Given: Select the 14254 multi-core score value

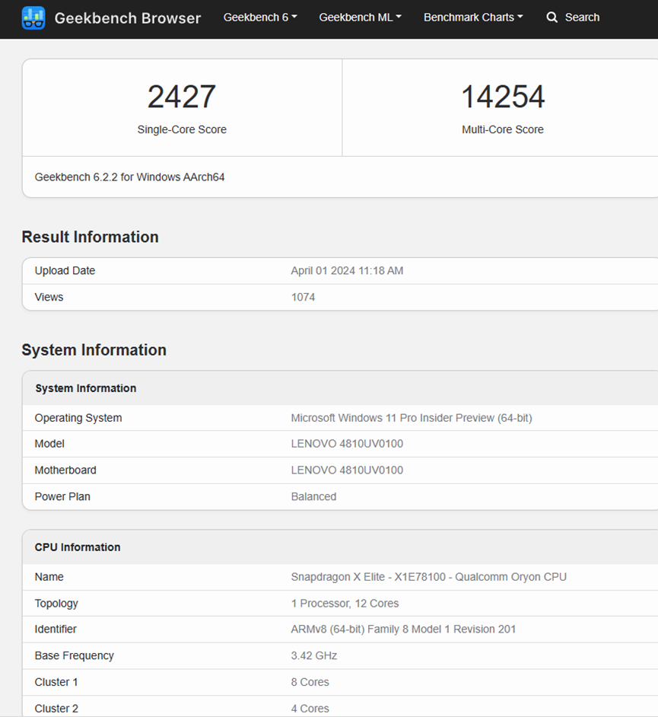Looking at the screenshot, I should (503, 97).
